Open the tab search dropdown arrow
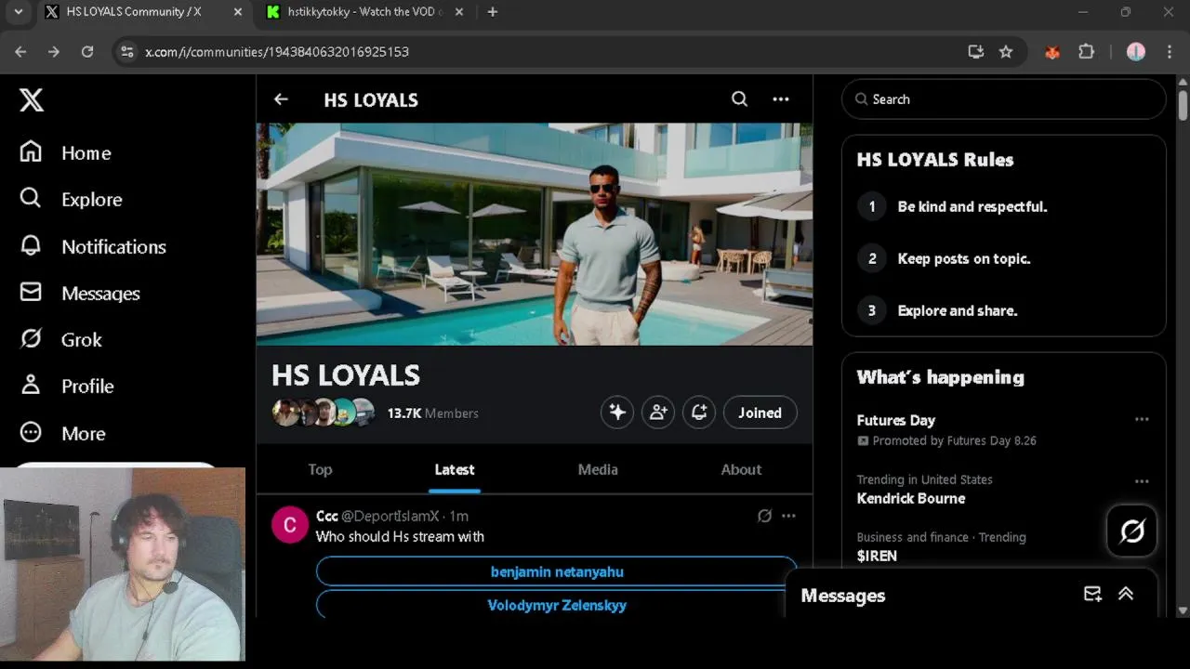The width and height of the screenshot is (1190, 669). coord(18,12)
